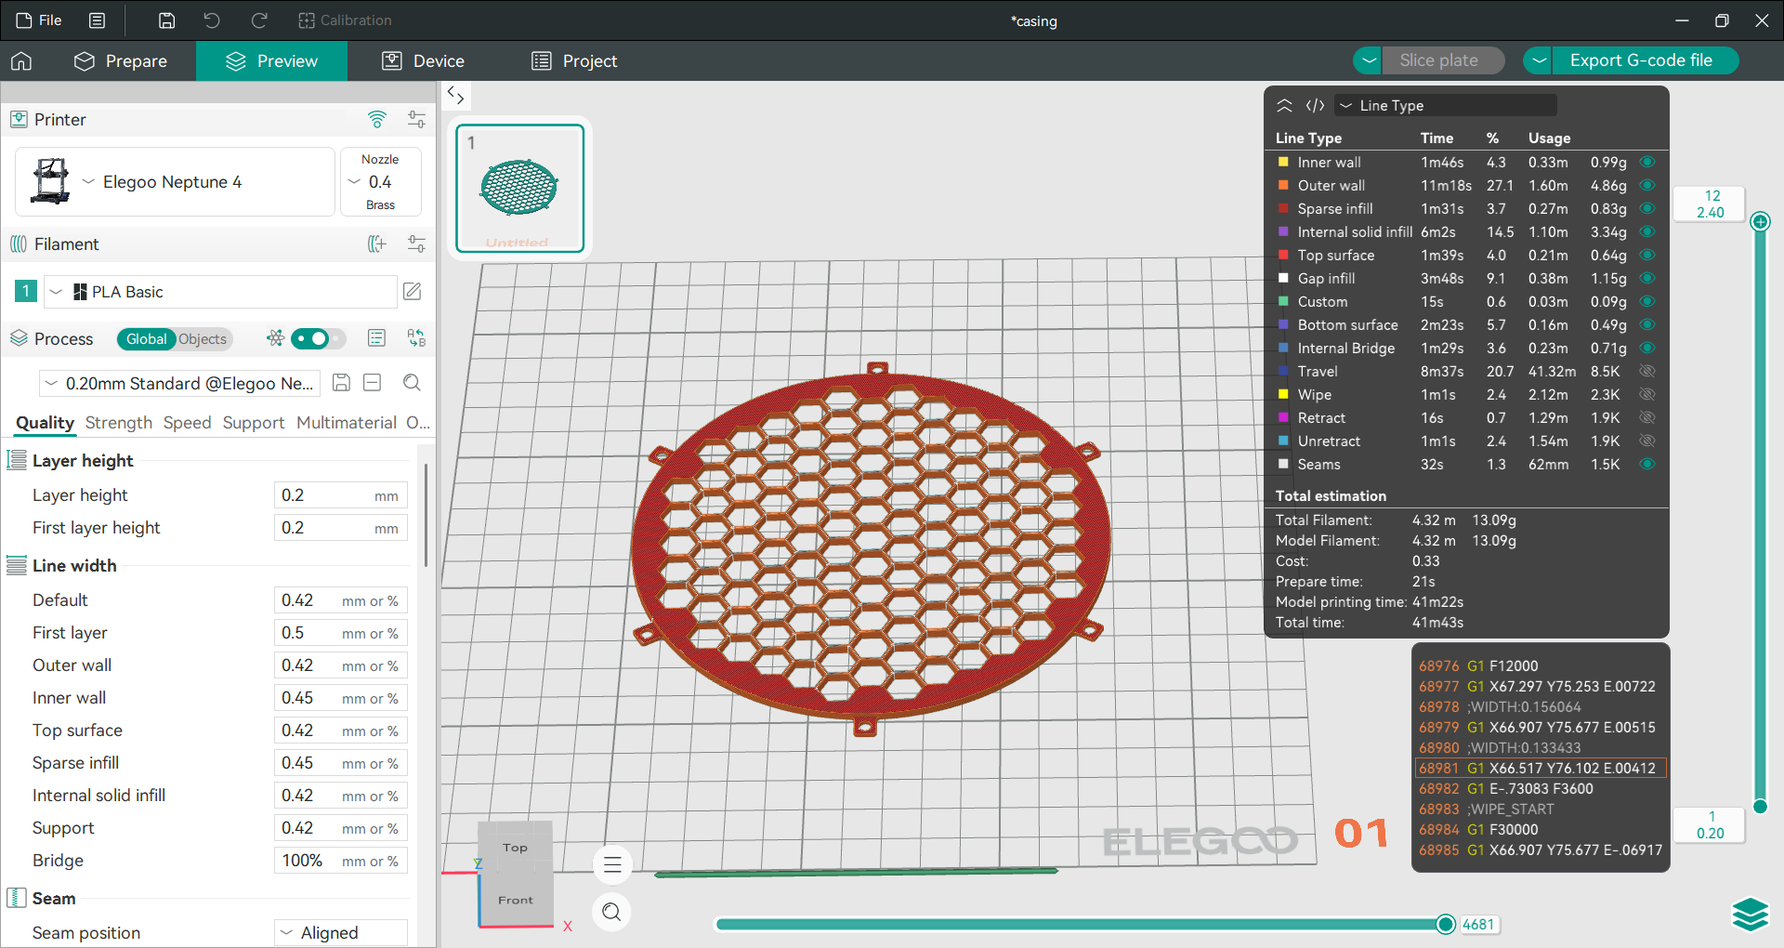Click the printer Wi-Fi connection icon

pos(376,119)
